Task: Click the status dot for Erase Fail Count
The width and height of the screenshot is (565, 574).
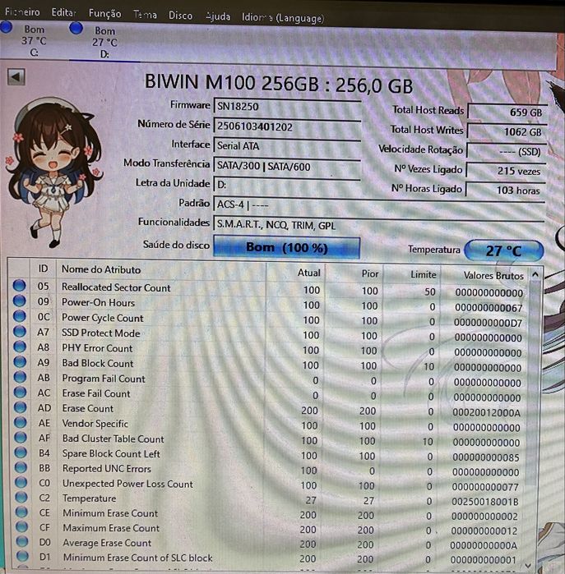Action: tap(21, 392)
